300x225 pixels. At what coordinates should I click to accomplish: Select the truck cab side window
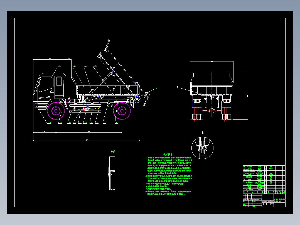[x=46, y=84]
